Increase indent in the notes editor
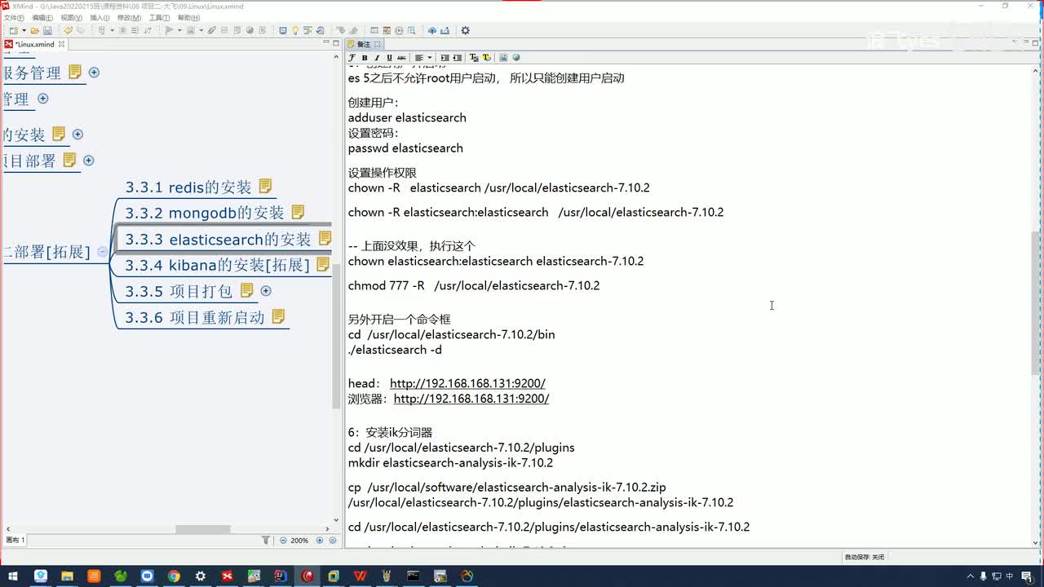The image size is (1044, 587). point(445,58)
